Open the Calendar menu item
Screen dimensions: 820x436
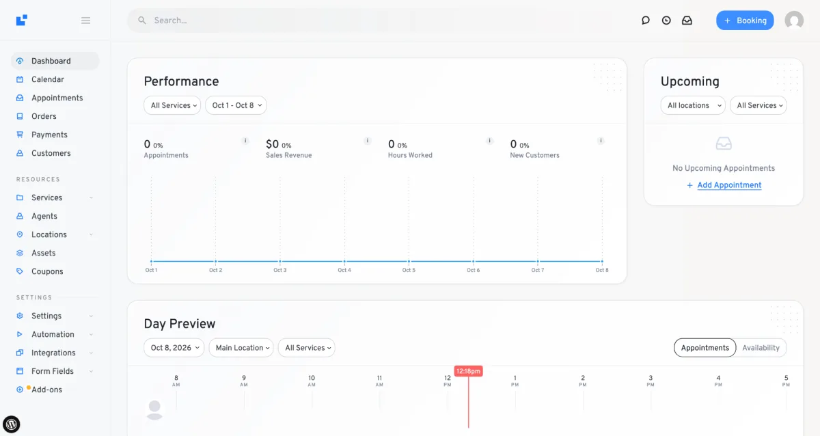click(x=55, y=79)
